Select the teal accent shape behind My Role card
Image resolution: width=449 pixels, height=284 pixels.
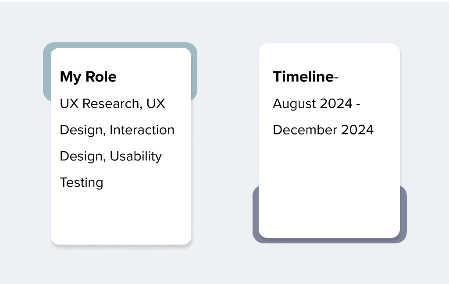[120, 45]
